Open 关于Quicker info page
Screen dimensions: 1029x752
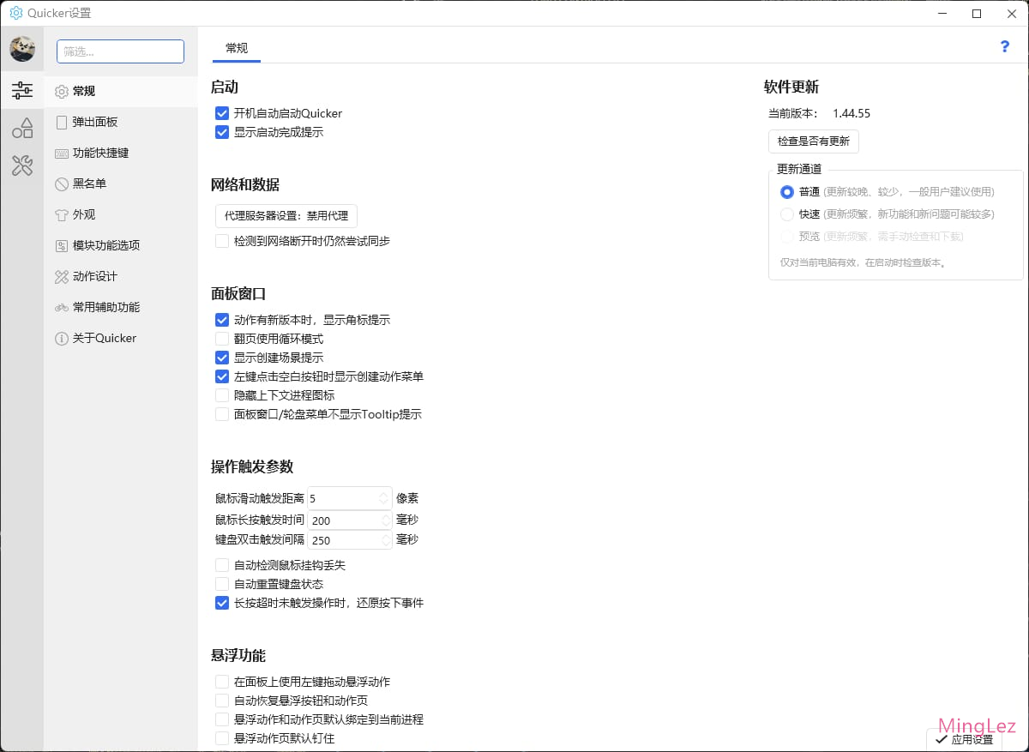click(x=104, y=338)
